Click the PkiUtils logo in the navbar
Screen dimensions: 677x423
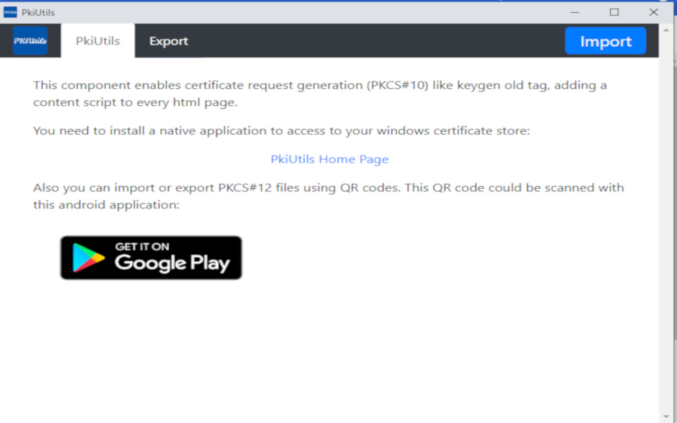click(30, 41)
